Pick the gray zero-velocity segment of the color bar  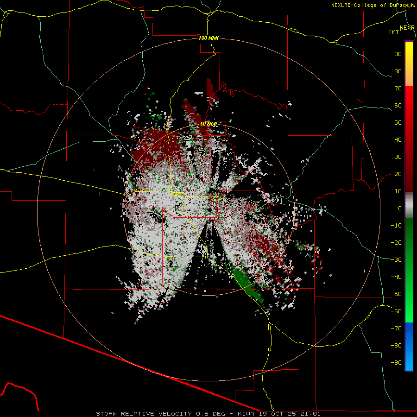[x=409, y=205]
